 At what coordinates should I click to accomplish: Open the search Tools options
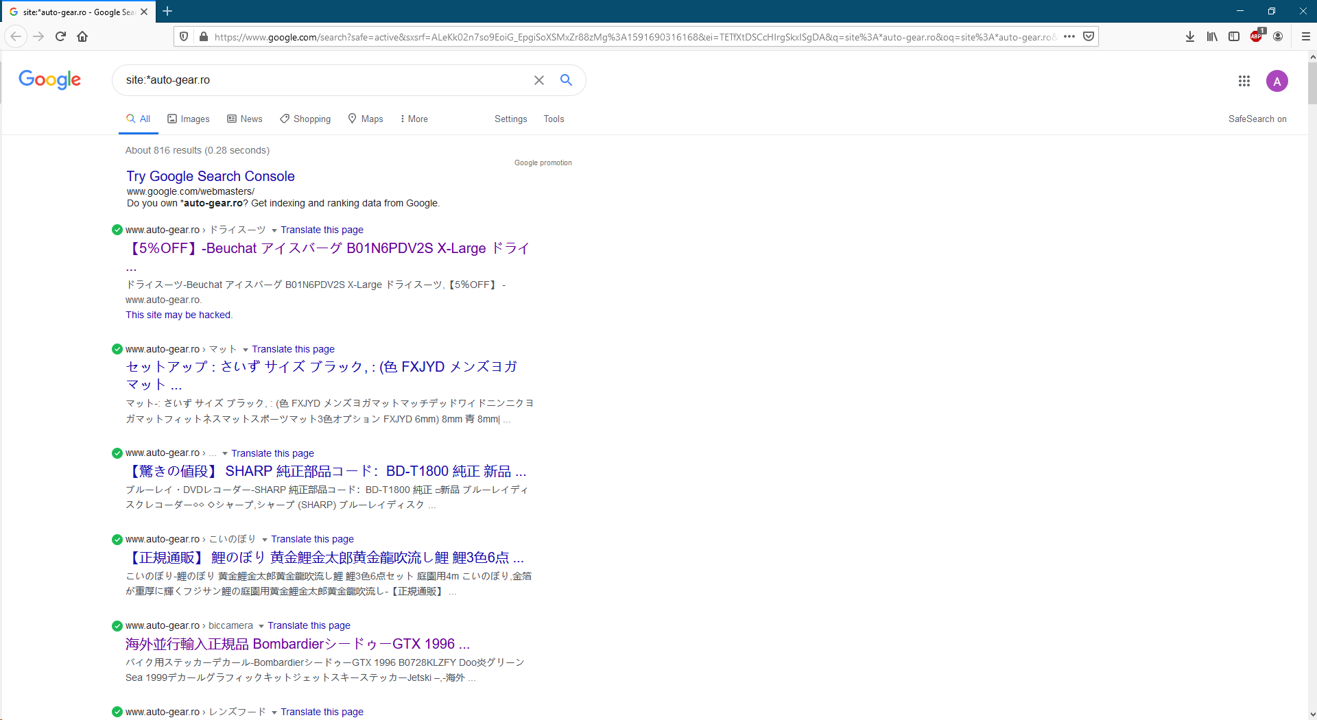point(554,119)
